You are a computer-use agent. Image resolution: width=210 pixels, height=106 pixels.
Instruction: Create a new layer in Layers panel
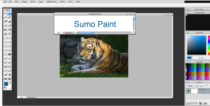click(x=187, y=103)
